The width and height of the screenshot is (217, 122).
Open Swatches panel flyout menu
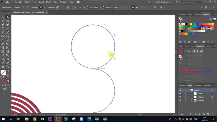[x=215, y=14]
